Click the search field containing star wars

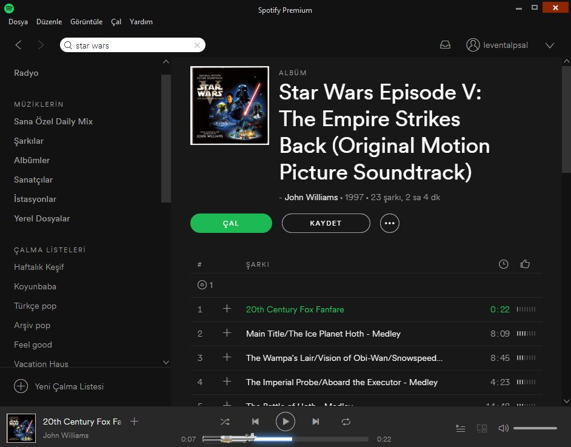pyautogui.click(x=133, y=45)
